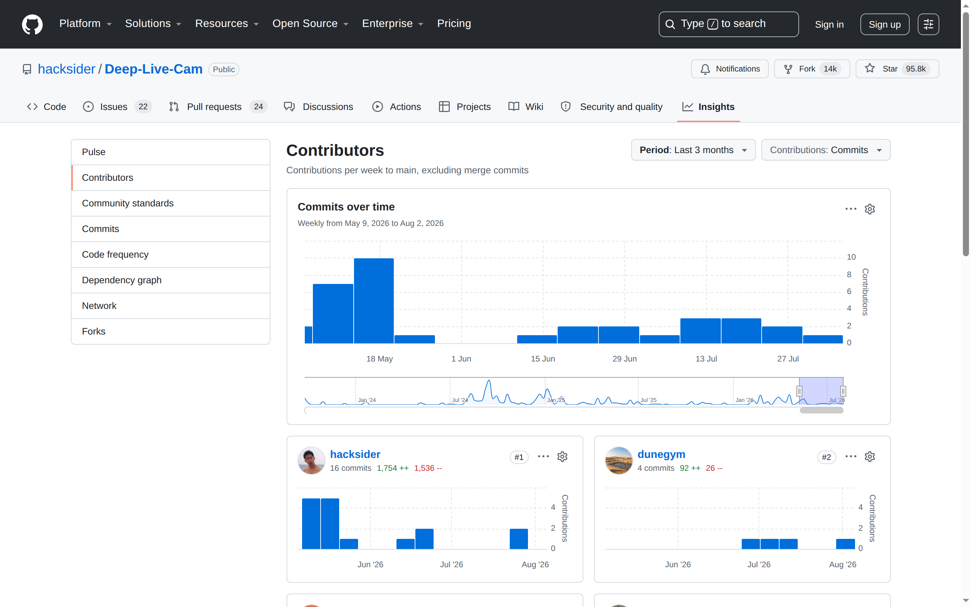This screenshot has height=607, width=971.
Task: Click the appearance settings icon in header
Action: (928, 25)
